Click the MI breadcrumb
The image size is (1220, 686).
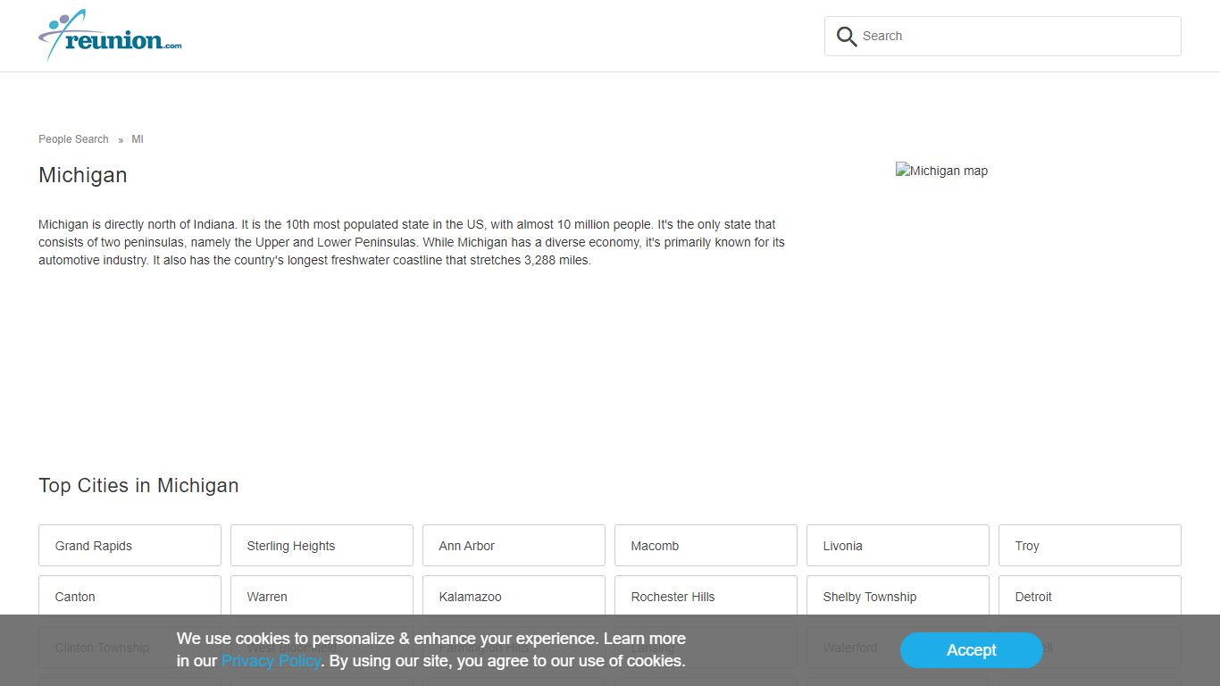(x=138, y=139)
